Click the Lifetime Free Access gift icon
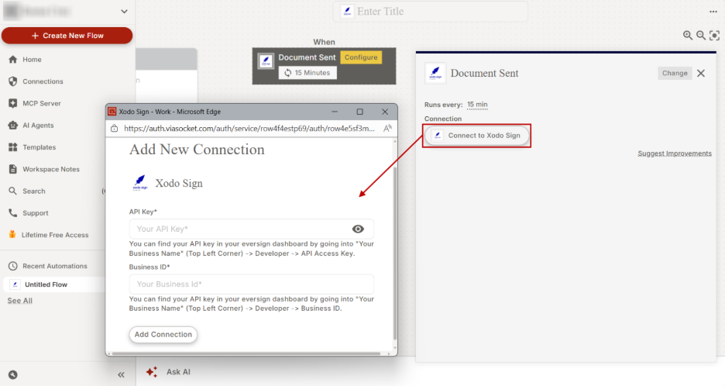The width and height of the screenshot is (725, 386). (x=12, y=234)
